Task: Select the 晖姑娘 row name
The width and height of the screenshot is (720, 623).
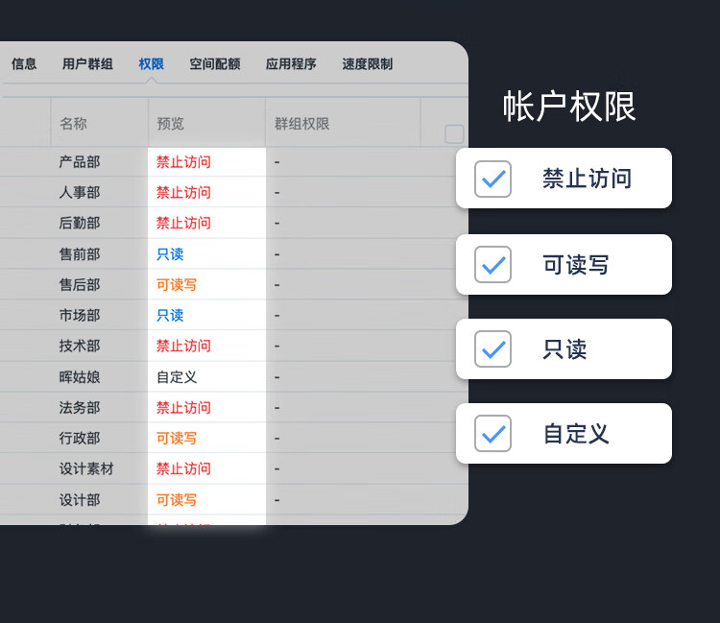Action: tap(80, 377)
